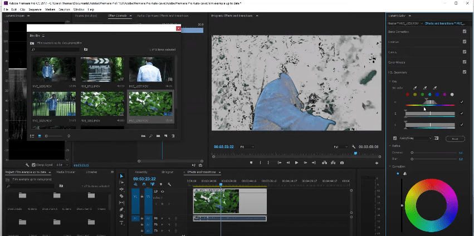Open the Sequence menu

35,9
